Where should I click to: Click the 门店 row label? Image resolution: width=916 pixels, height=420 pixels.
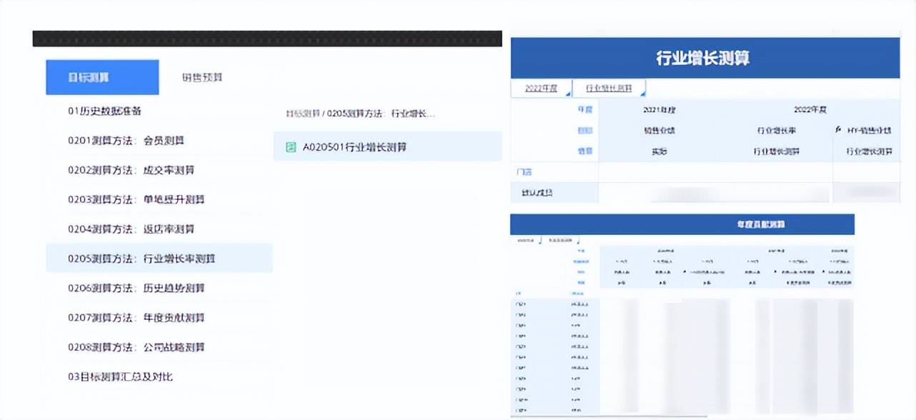click(x=523, y=173)
